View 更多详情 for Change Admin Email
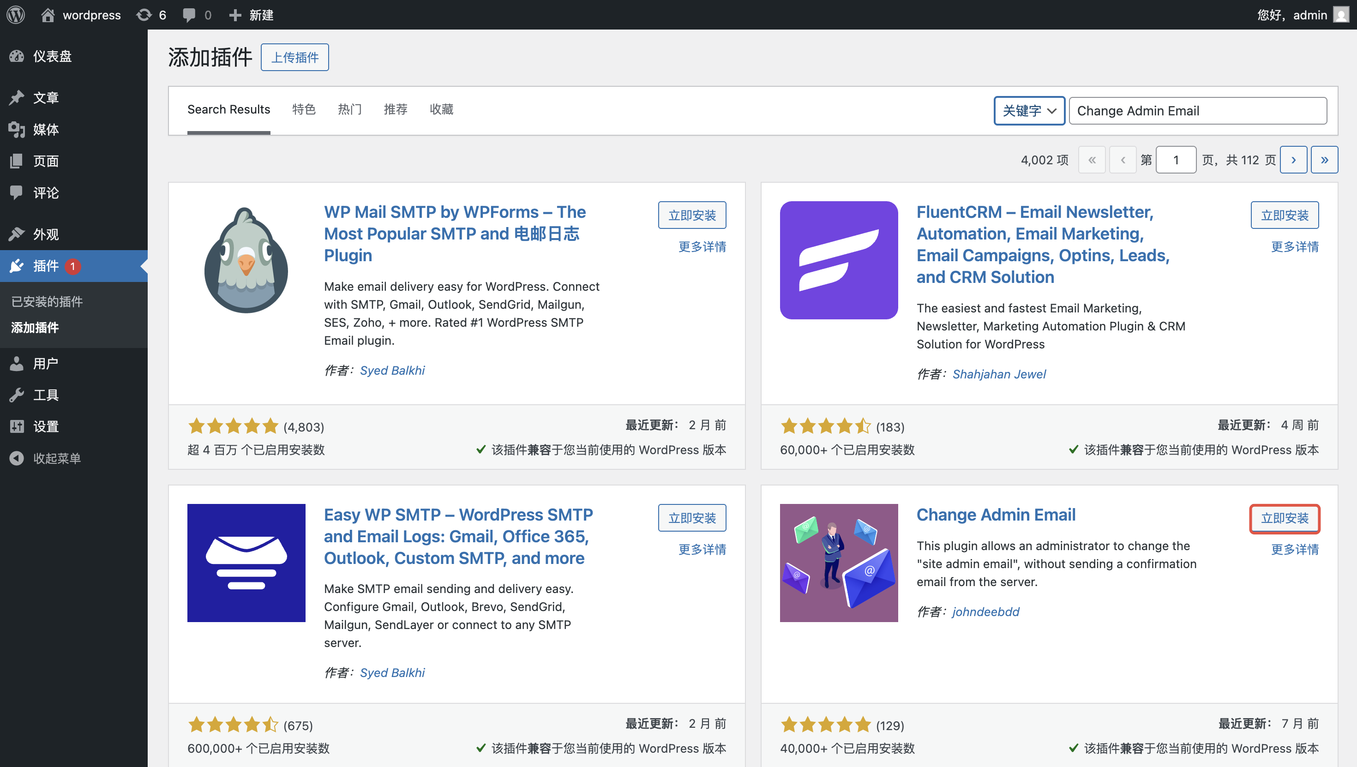This screenshot has width=1357, height=767. (1295, 549)
